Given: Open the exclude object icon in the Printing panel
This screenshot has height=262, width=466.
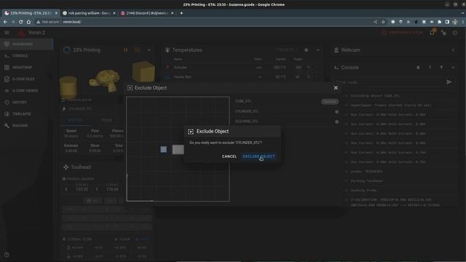Looking at the screenshot, I should tap(138, 50).
